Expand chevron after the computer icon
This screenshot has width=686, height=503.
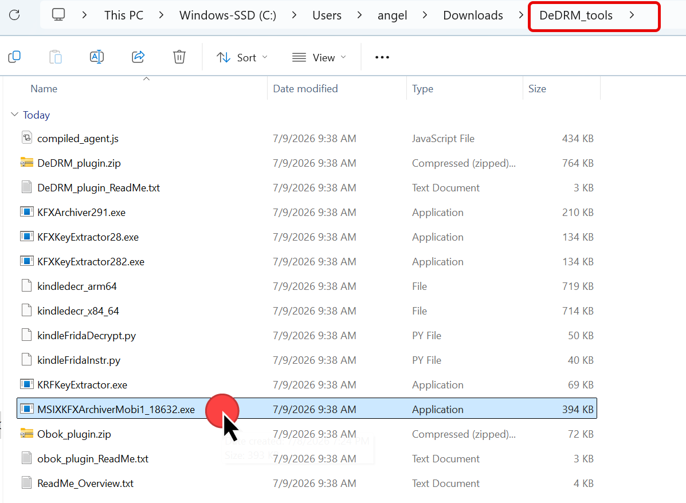(x=84, y=15)
